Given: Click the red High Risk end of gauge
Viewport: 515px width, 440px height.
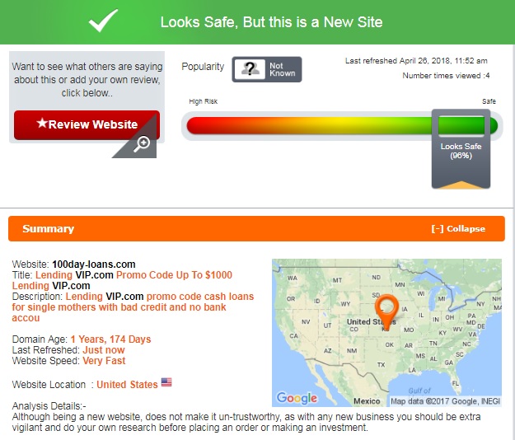Looking at the screenshot, I should pos(197,125).
